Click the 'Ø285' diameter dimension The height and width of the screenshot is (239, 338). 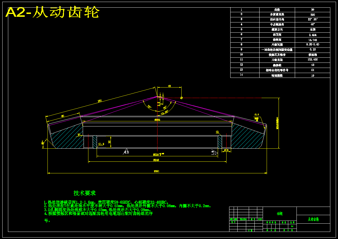coord(157,120)
